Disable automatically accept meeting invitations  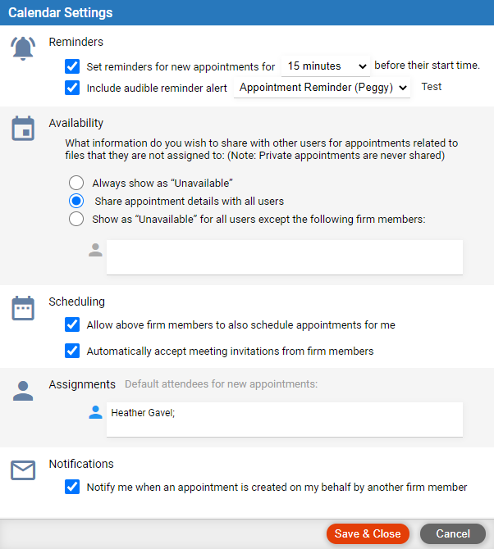pyautogui.click(x=72, y=351)
